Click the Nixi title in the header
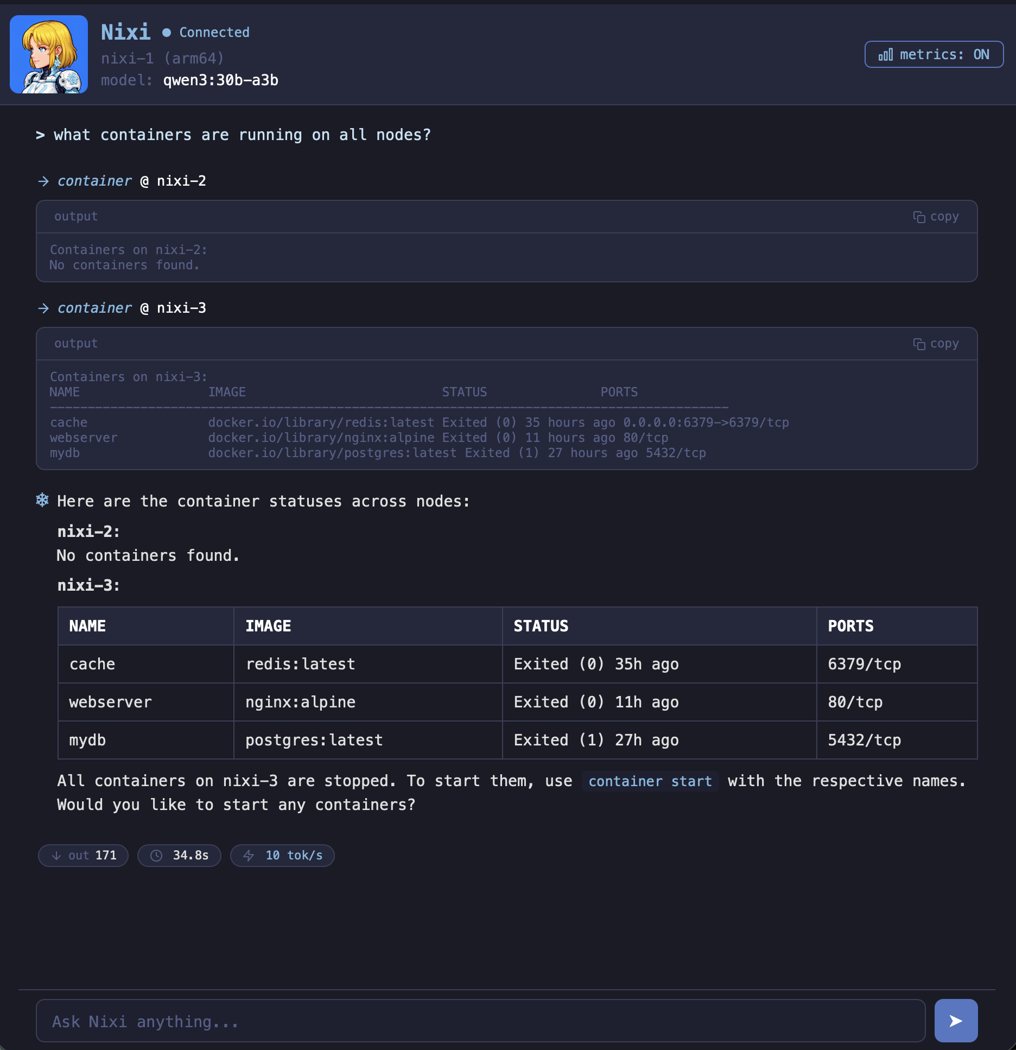Viewport: 1016px width, 1050px height. coord(126,31)
